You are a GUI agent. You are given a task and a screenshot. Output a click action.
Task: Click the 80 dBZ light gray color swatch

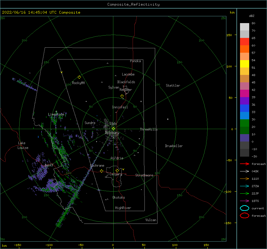click(244, 27)
